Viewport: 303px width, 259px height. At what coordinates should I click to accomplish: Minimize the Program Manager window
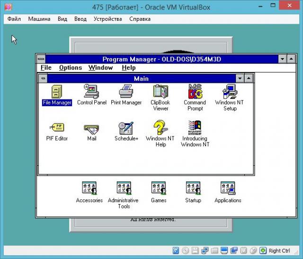(x=282, y=59)
